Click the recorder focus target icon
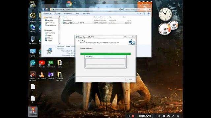This screenshot has width=211, height=118. tap(159, 116)
